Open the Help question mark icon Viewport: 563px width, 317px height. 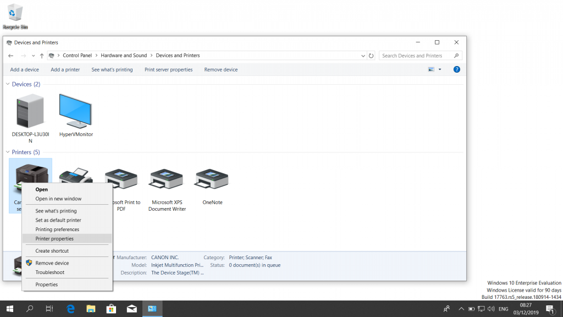click(x=456, y=69)
